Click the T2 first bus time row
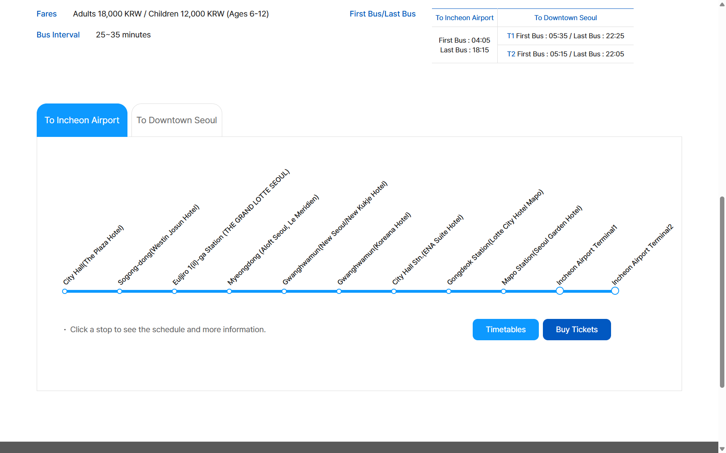The height and width of the screenshot is (453, 726). click(565, 54)
